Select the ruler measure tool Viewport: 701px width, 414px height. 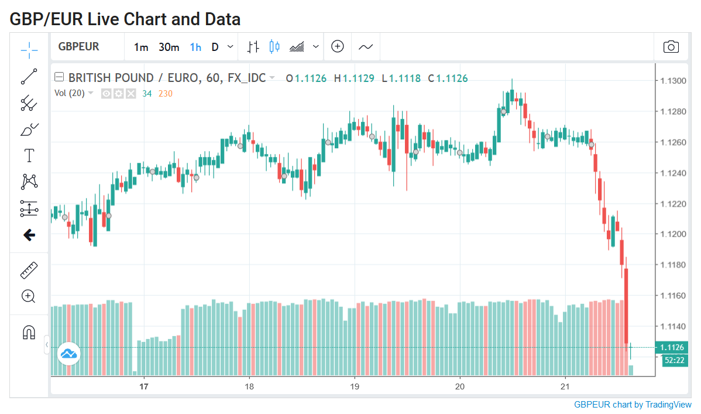pos(29,271)
